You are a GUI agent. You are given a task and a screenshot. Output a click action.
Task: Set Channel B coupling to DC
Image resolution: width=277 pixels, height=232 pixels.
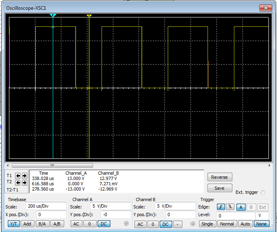pos(165,224)
